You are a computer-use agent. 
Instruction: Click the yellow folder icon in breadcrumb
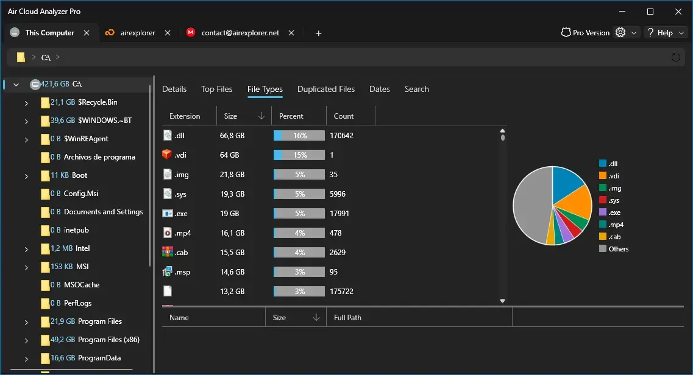[x=21, y=57]
